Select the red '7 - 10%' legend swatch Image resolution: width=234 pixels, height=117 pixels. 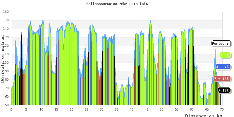(x=222, y=78)
